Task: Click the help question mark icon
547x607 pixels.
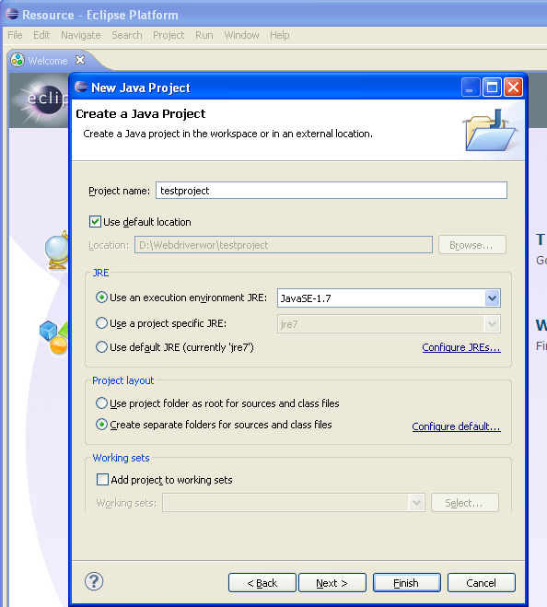Action: click(94, 581)
